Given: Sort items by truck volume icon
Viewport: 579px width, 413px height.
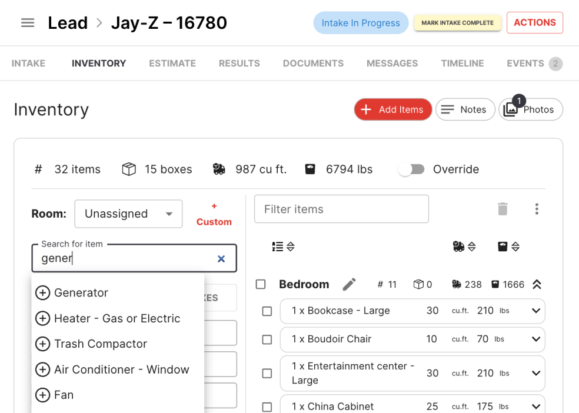Looking at the screenshot, I should tap(464, 247).
